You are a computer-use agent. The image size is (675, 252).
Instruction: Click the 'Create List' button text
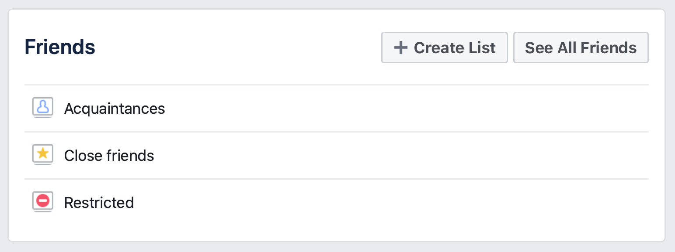click(455, 48)
